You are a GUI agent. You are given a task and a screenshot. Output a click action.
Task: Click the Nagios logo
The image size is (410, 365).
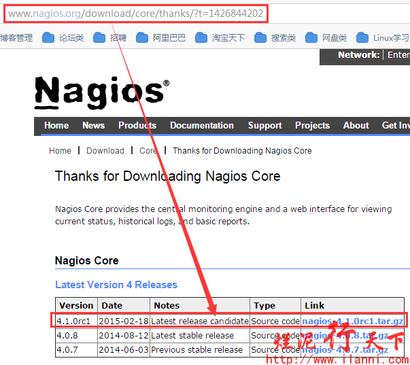(x=102, y=92)
